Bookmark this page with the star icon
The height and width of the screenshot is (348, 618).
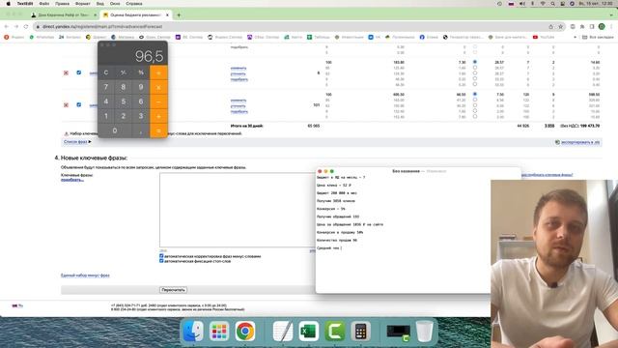pos(560,26)
